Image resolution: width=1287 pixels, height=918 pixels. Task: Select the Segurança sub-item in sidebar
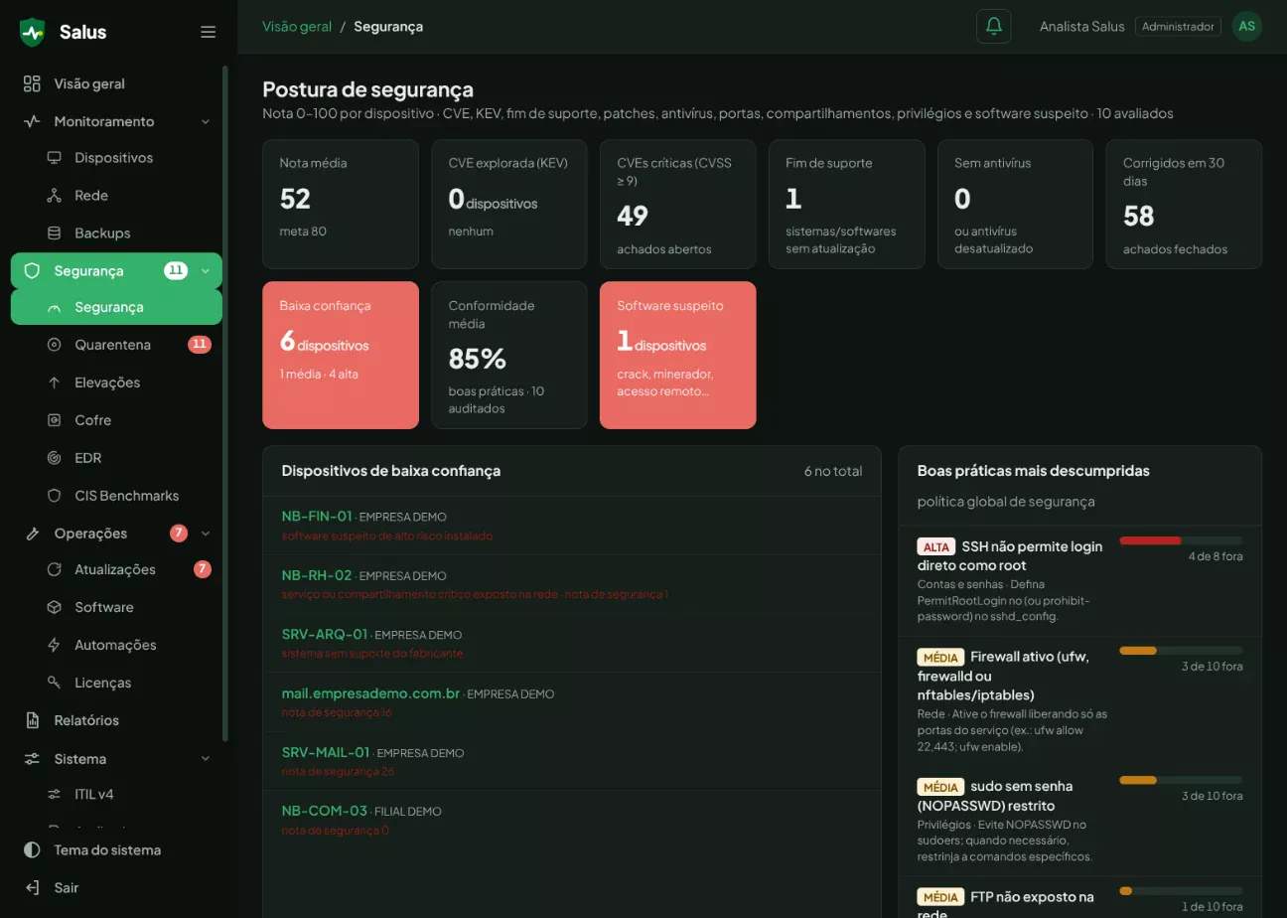[116, 307]
